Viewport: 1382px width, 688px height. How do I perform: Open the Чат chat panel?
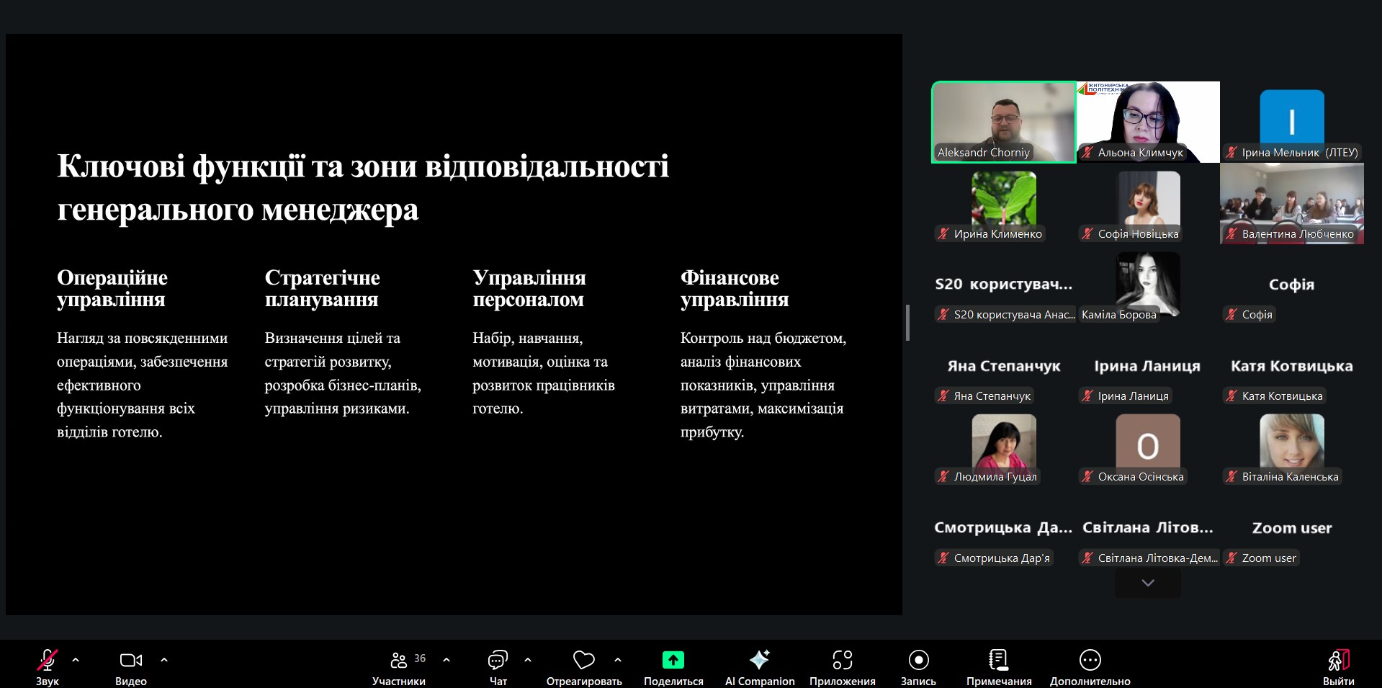pyautogui.click(x=498, y=660)
